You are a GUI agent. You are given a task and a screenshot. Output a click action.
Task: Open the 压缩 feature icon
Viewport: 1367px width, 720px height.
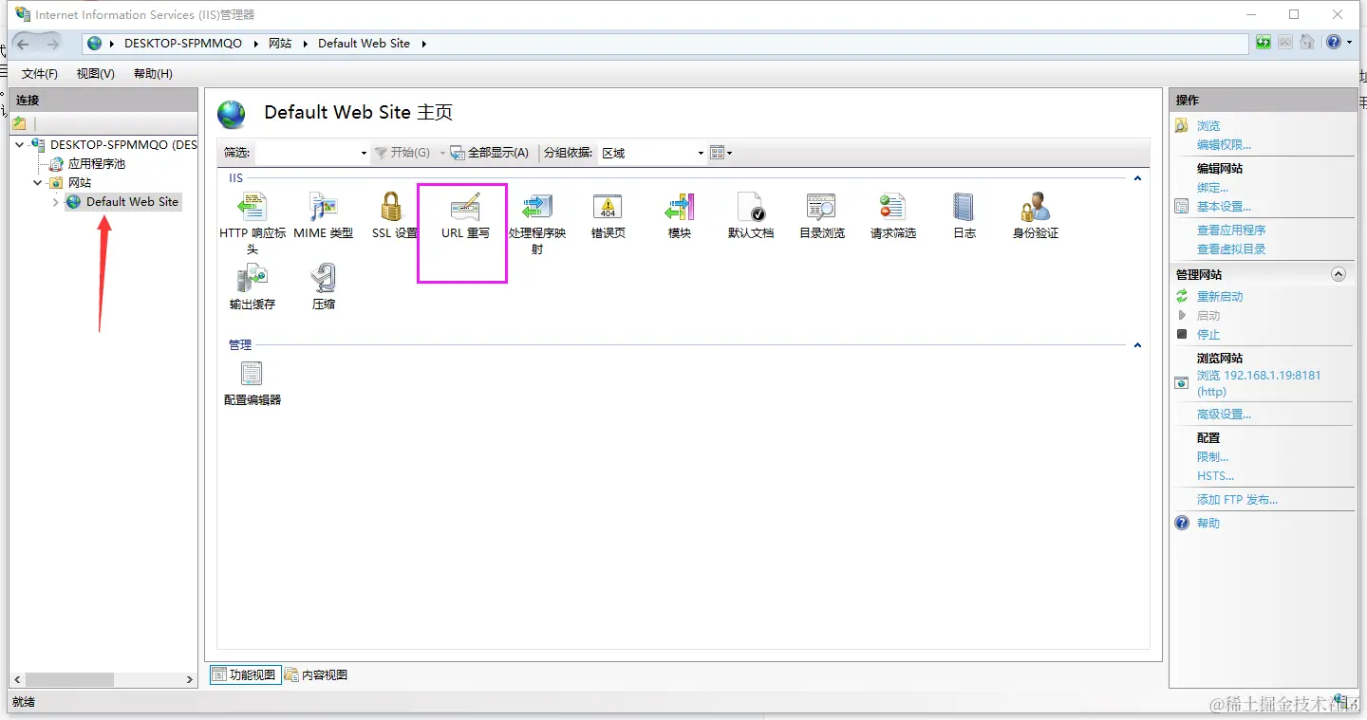coord(324,287)
